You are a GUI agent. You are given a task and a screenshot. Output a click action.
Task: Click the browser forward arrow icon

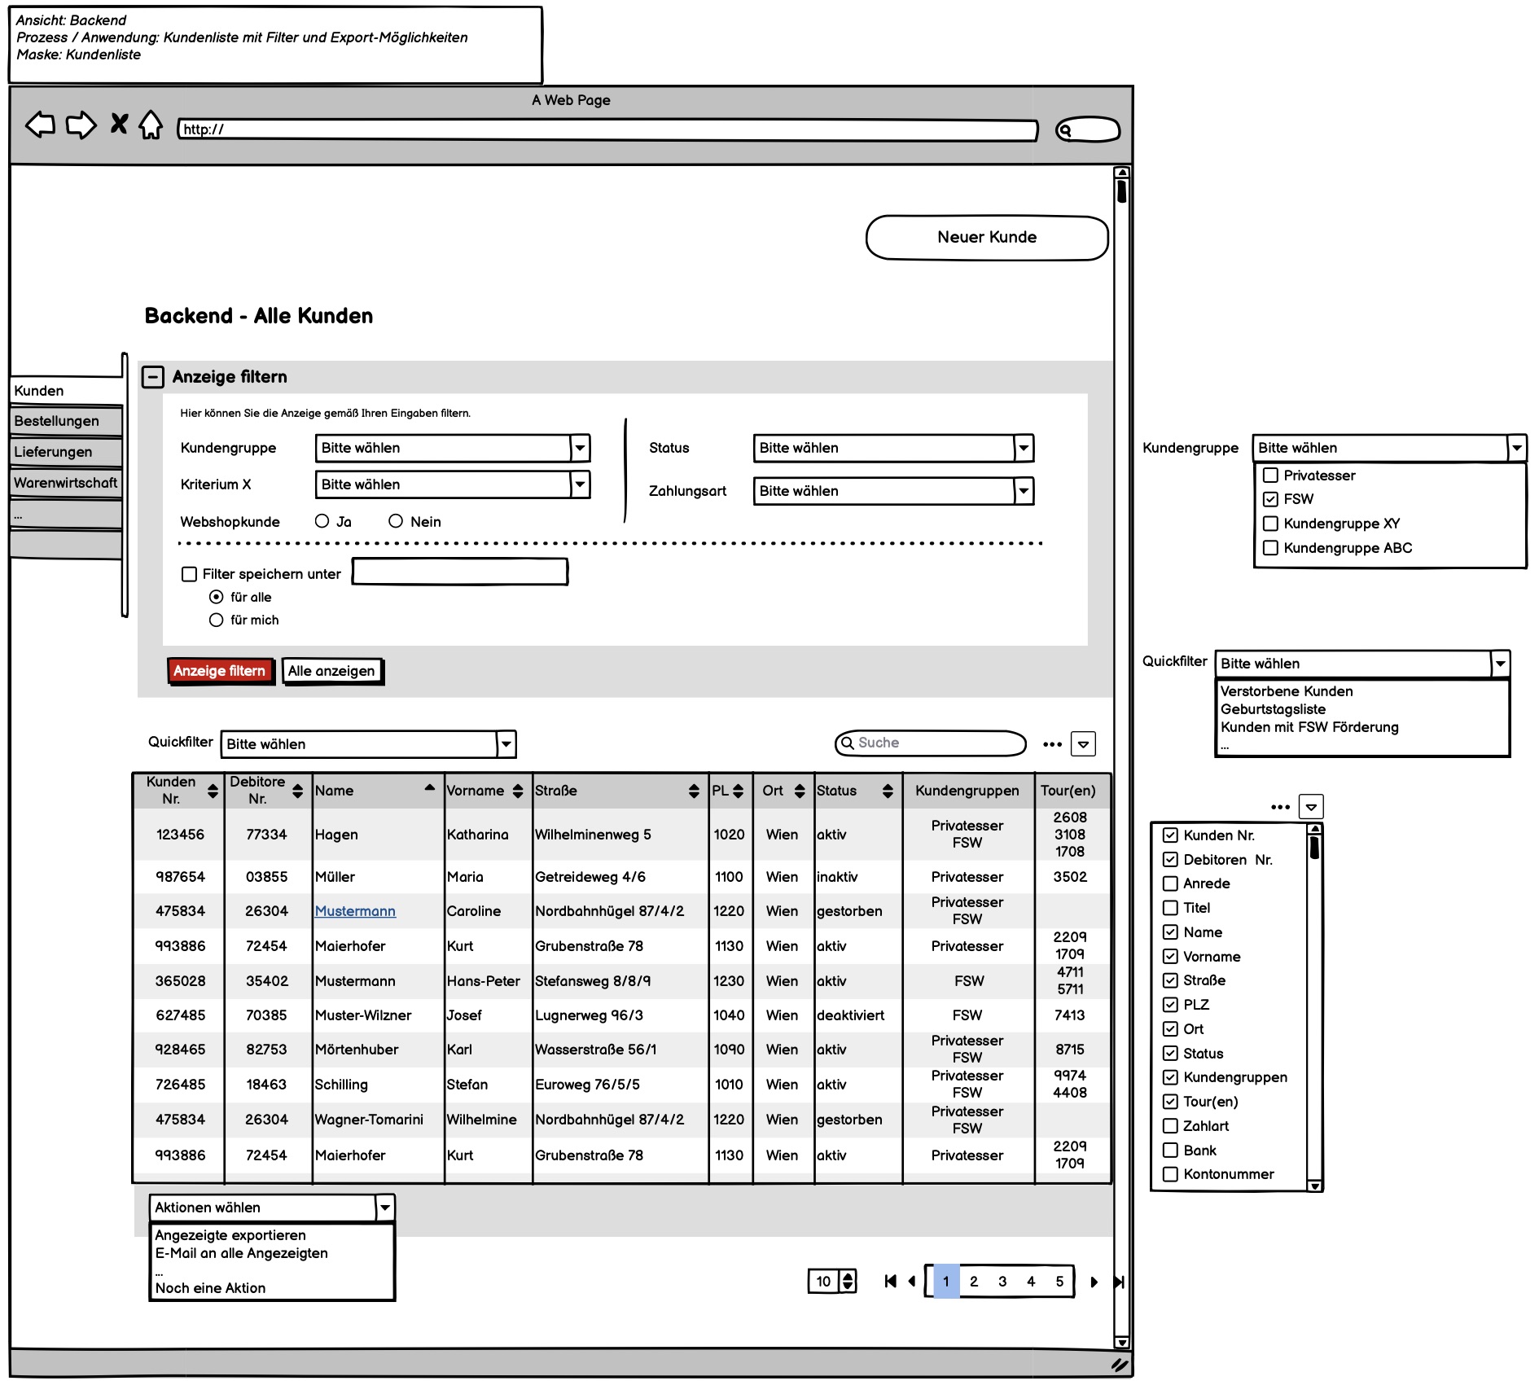pos(81,125)
